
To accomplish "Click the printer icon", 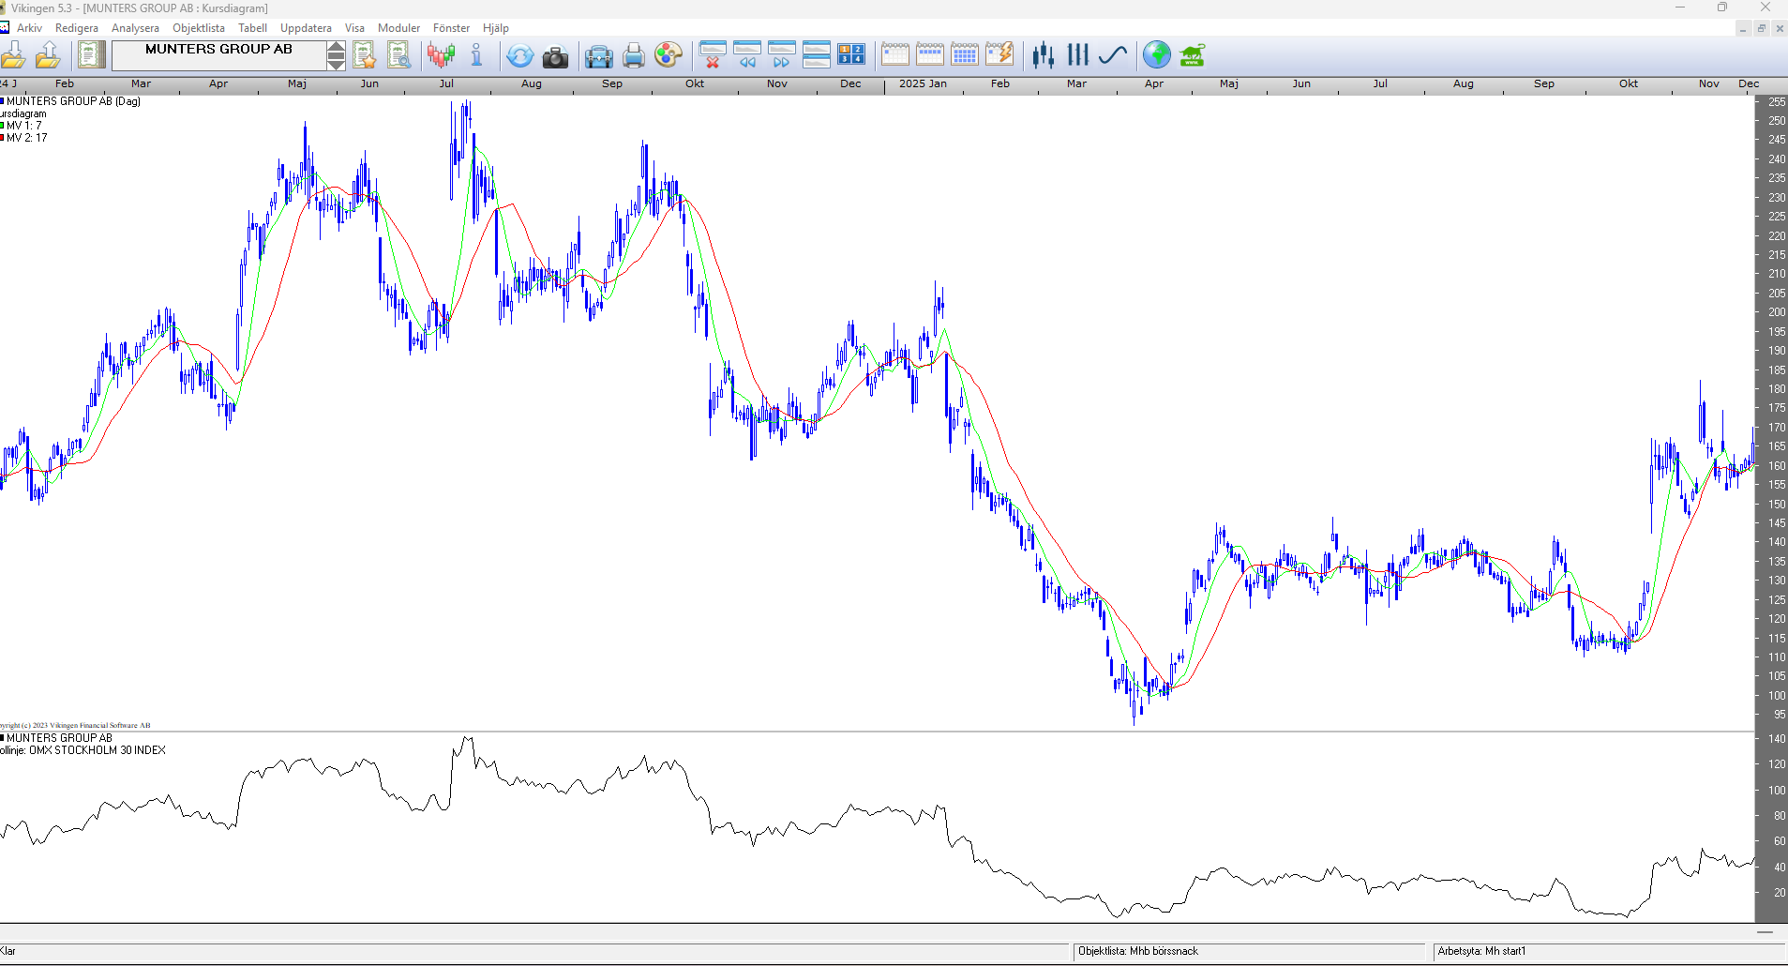I will coord(634,56).
